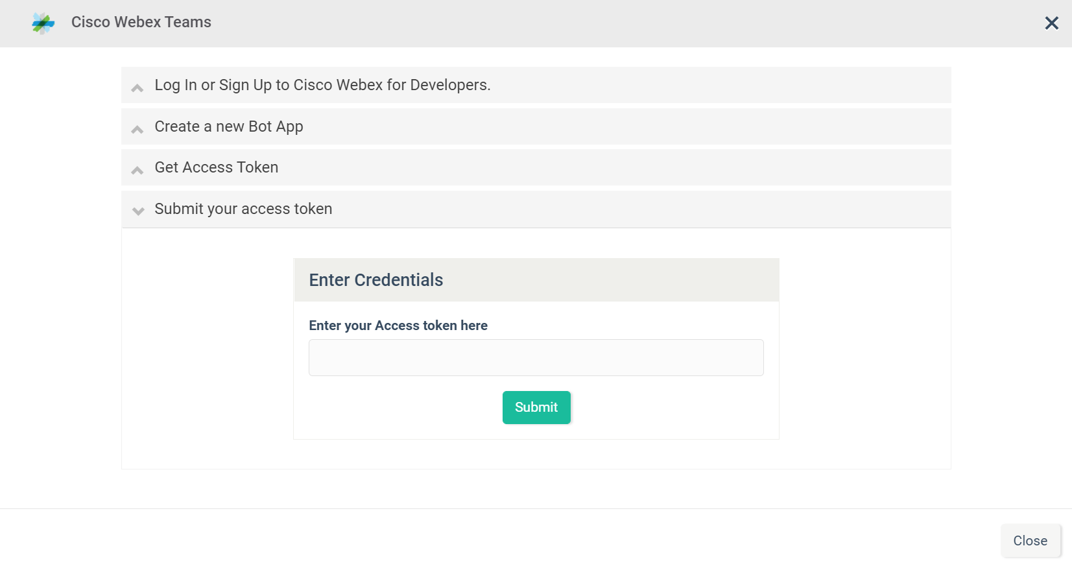Open the Get Access Token section title
Screen dimensions: 1072x570
[x=217, y=167]
